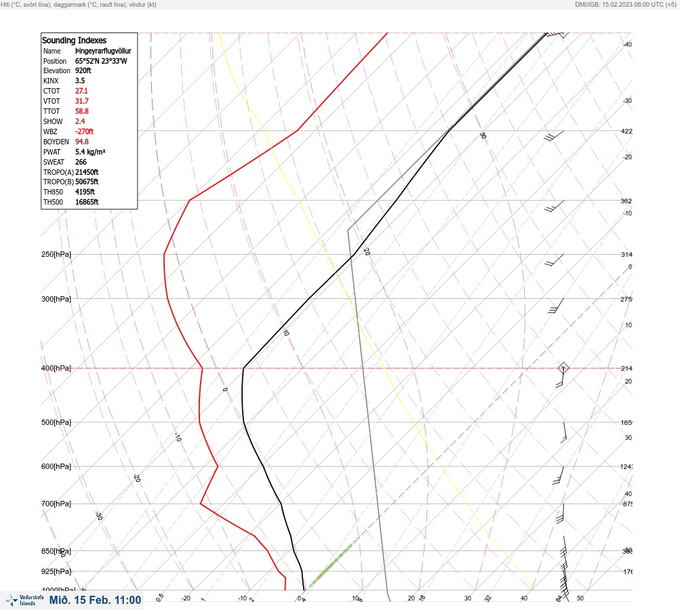Click the TTOT value 58.8

click(x=82, y=111)
